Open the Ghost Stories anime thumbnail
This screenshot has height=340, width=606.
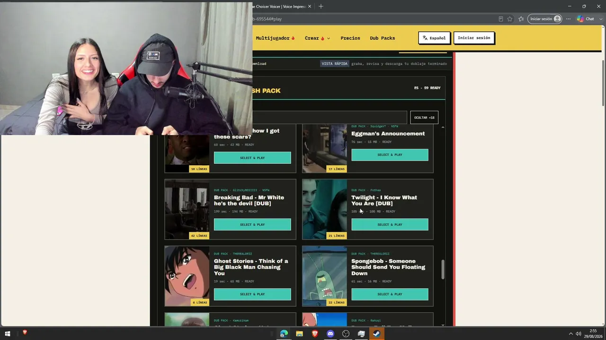[187, 276]
